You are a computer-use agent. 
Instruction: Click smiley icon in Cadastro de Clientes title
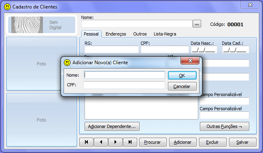click(7, 7)
